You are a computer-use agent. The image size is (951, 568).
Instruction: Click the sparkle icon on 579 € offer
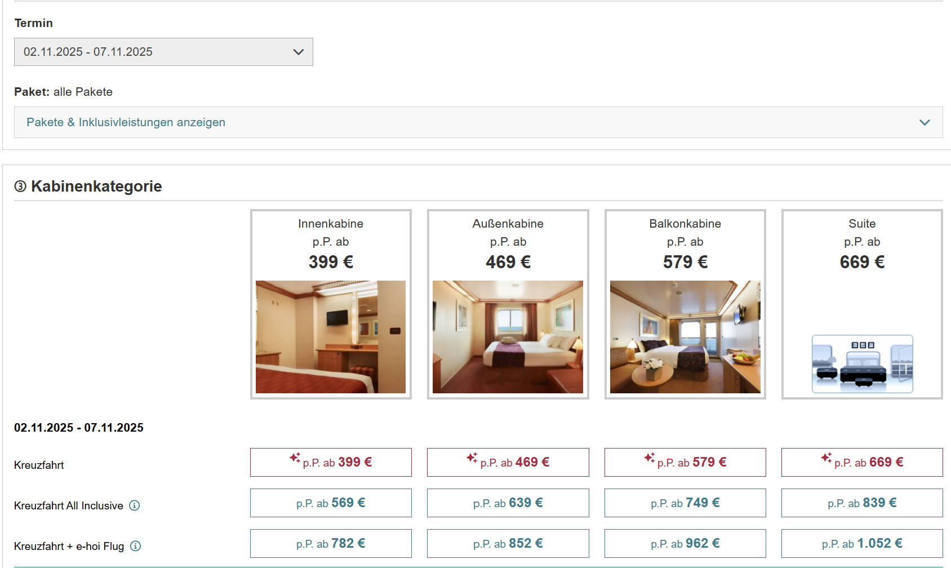coord(649,458)
